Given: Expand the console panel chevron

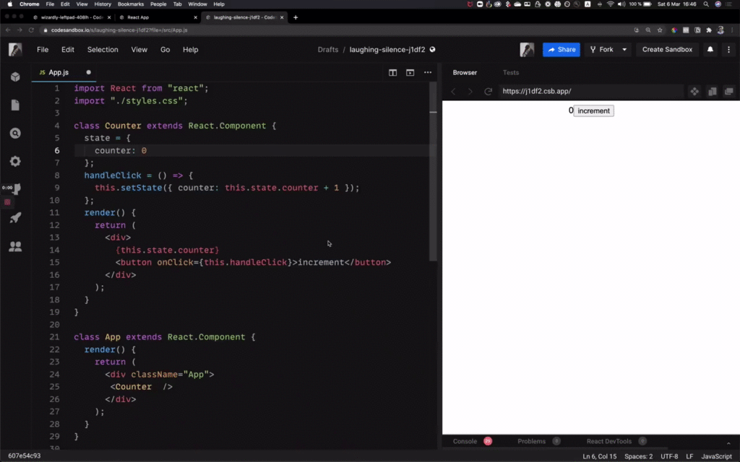Looking at the screenshot, I should click(728, 443).
